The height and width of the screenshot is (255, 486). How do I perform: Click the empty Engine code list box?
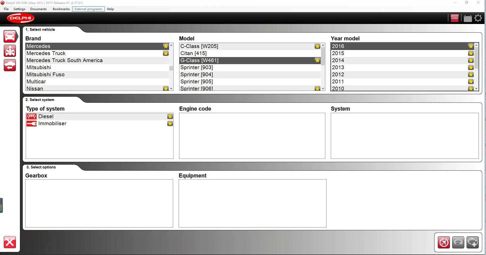click(252, 136)
